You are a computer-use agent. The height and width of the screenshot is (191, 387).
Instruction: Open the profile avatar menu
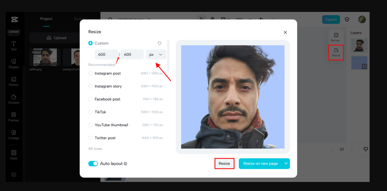click(362, 19)
